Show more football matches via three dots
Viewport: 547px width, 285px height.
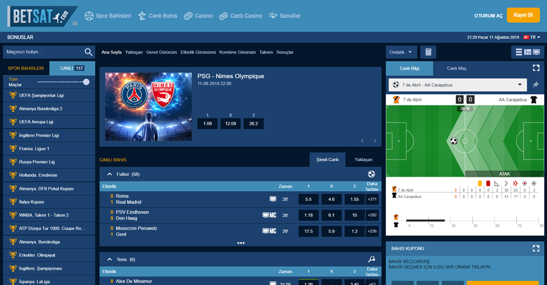tap(240, 243)
